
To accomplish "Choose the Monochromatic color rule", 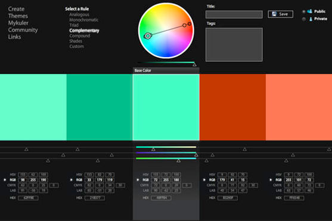I will coord(84,20).
